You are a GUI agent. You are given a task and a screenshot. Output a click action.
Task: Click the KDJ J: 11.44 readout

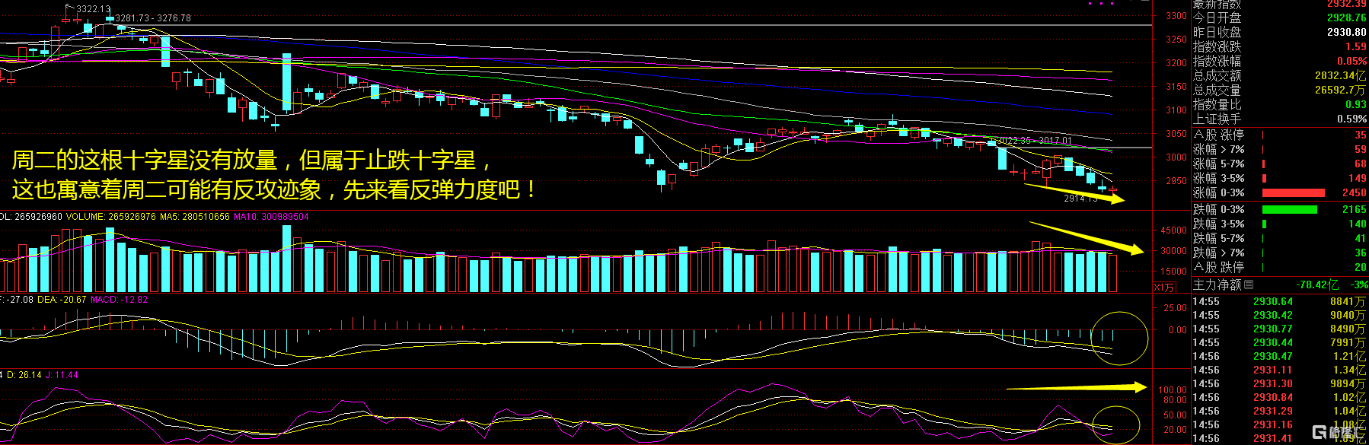[x=62, y=375]
